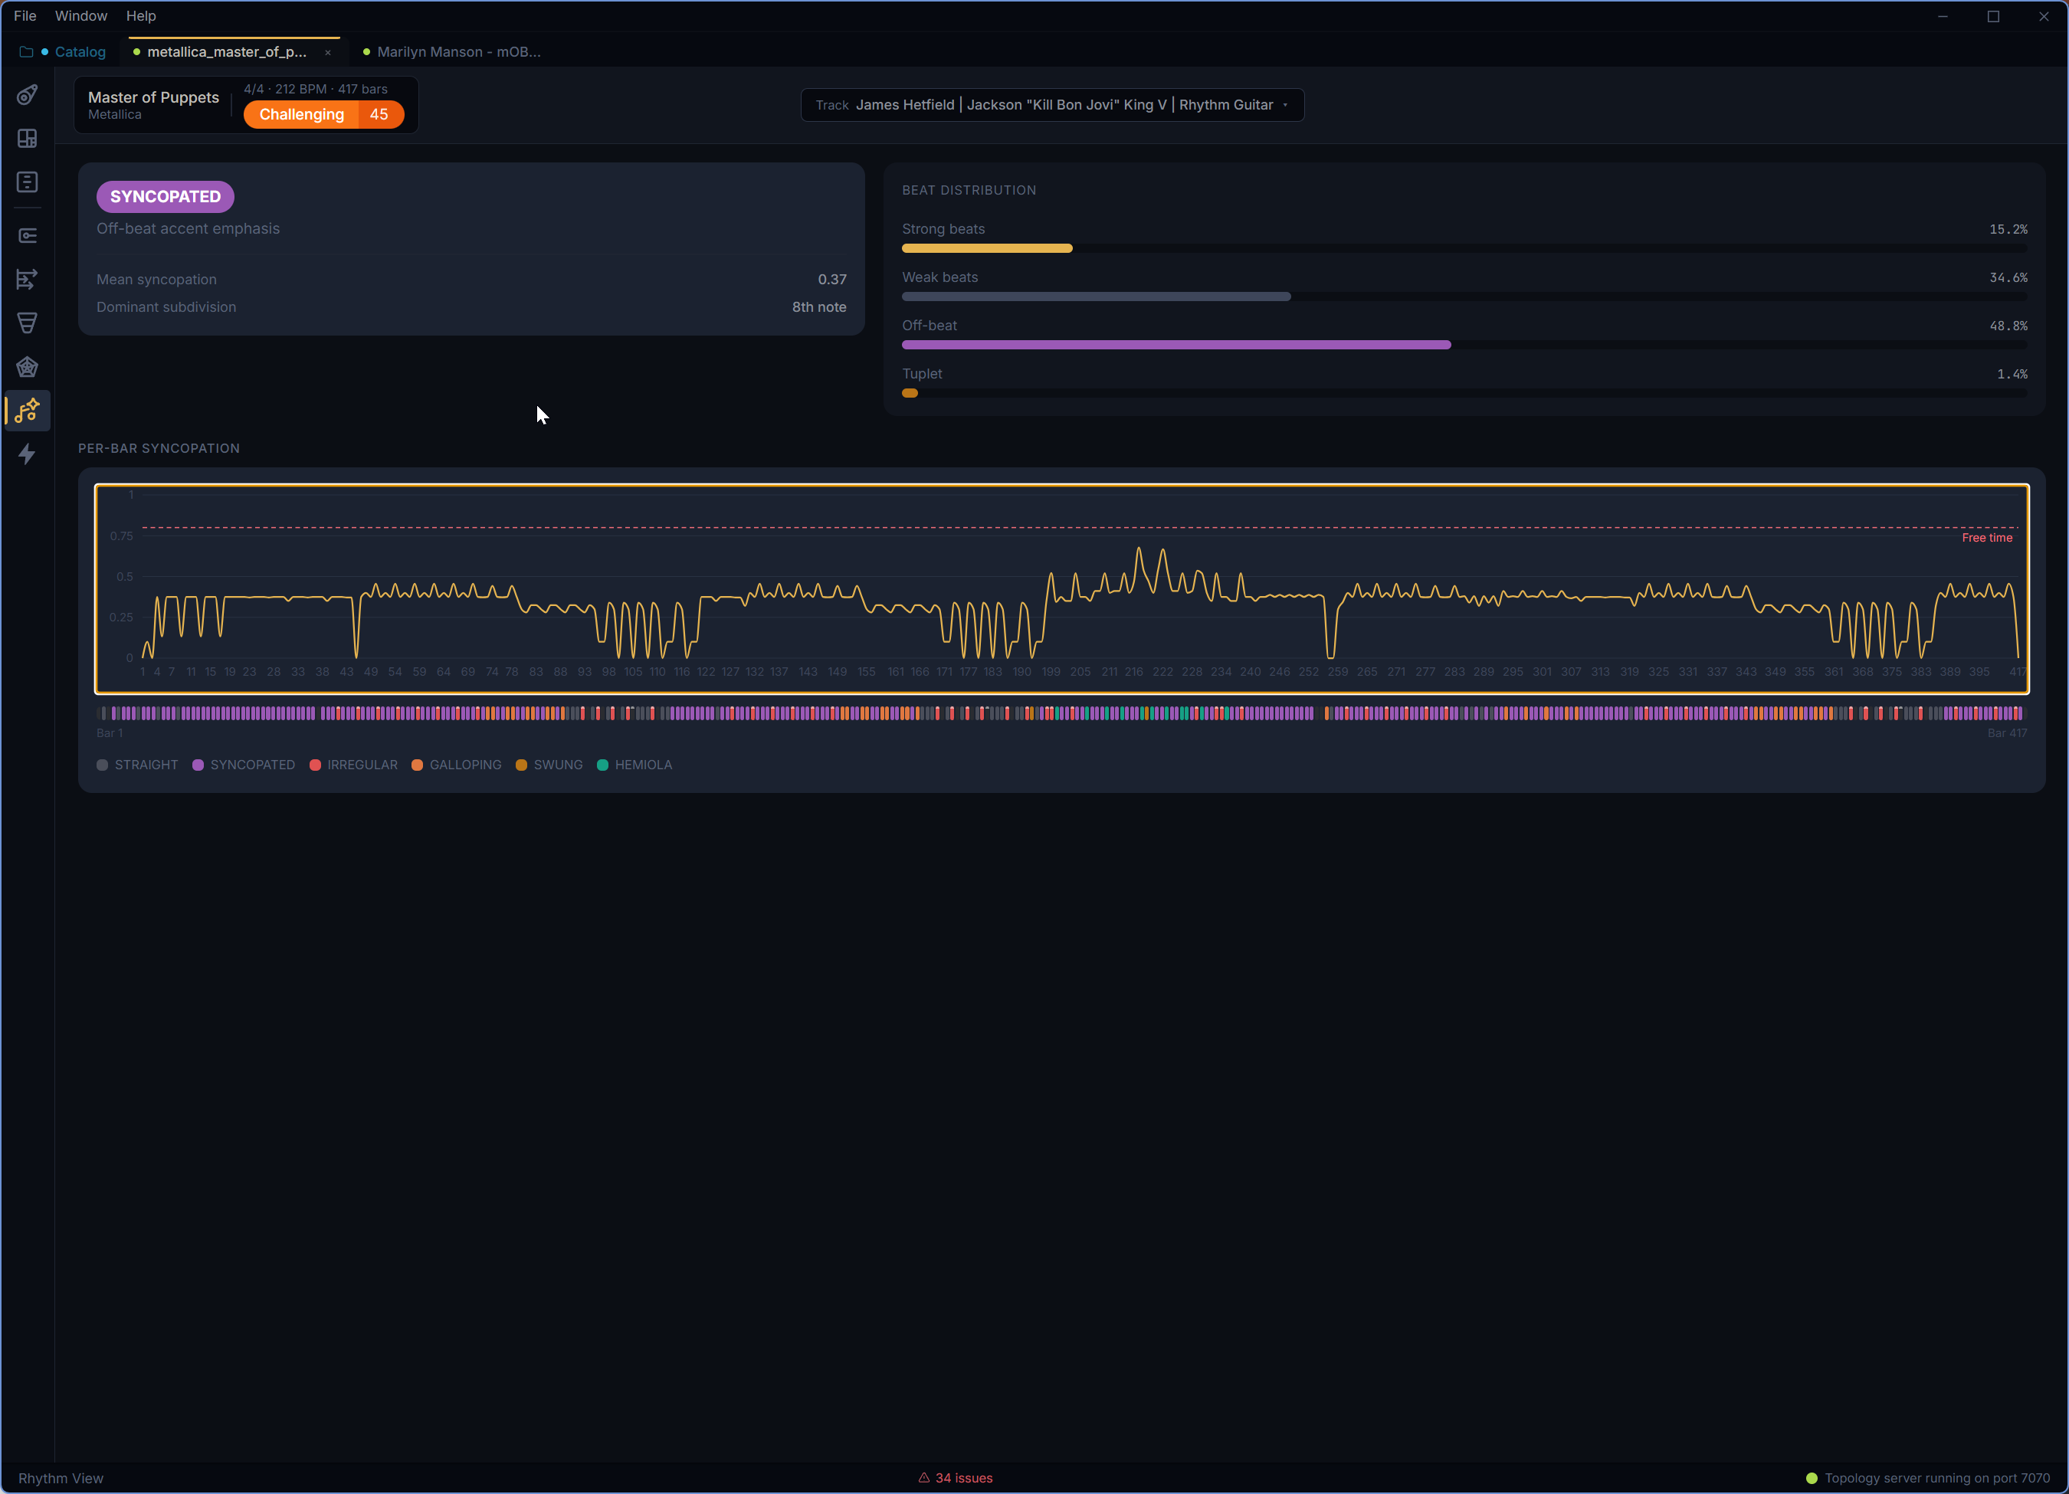Click Dominant subdivision 8th note value

[x=819, y=306]
